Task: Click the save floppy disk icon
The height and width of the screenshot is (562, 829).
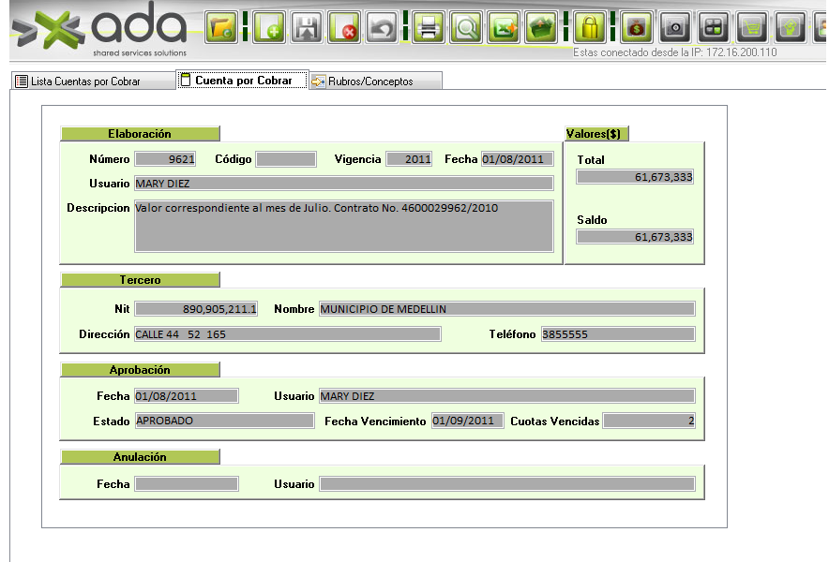Action: coord(307,27)
